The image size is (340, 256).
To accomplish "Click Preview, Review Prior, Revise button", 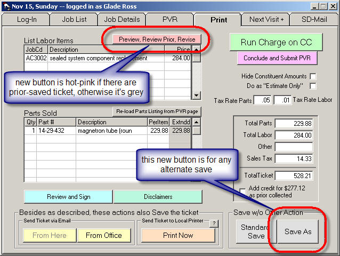I will 157,39.
